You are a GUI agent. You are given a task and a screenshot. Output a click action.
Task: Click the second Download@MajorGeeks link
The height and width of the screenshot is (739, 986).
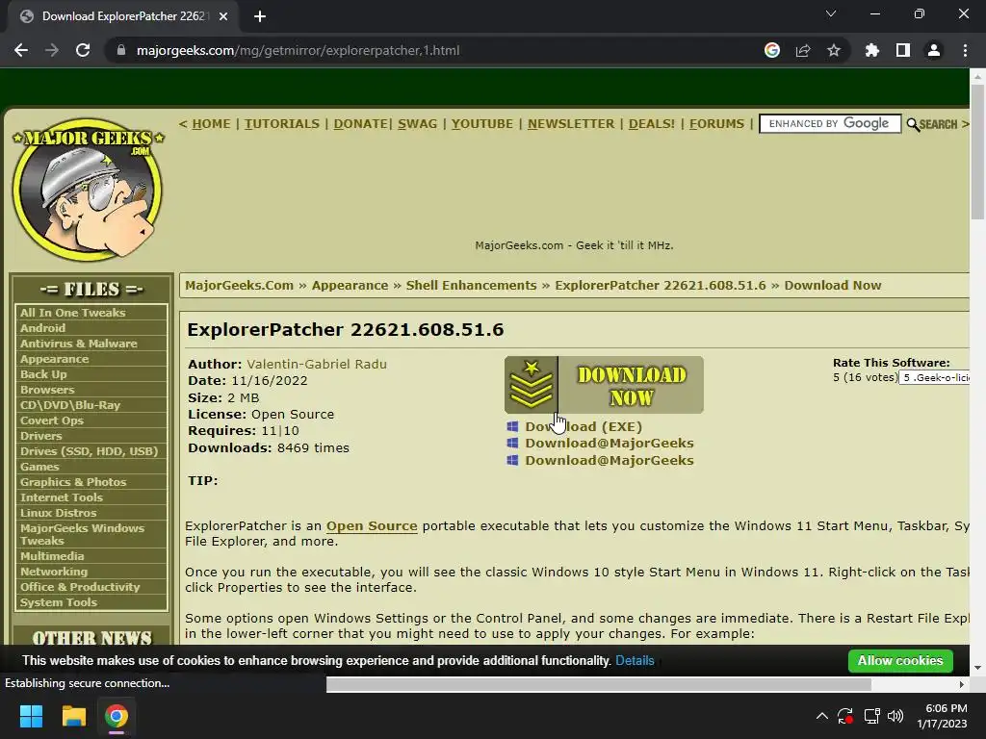pos(610,460)
